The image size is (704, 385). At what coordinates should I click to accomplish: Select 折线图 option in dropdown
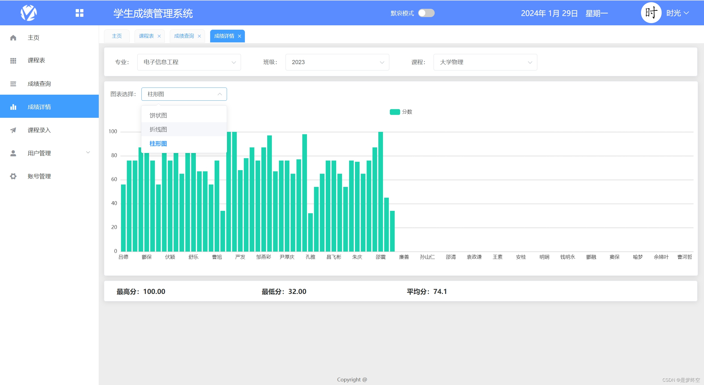[158, 129]
